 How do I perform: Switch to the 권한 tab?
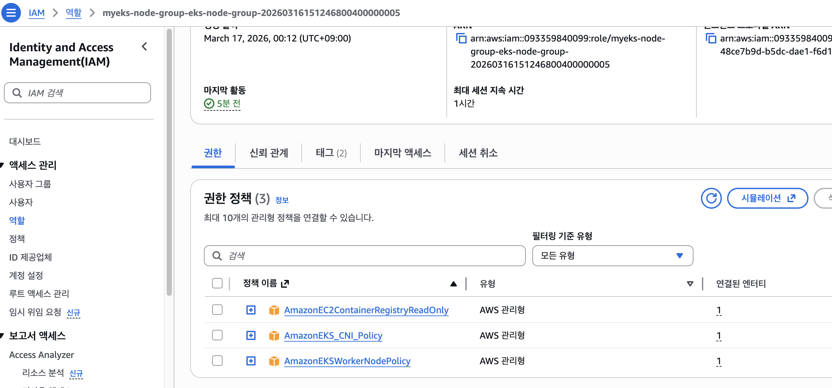point(213,153)
